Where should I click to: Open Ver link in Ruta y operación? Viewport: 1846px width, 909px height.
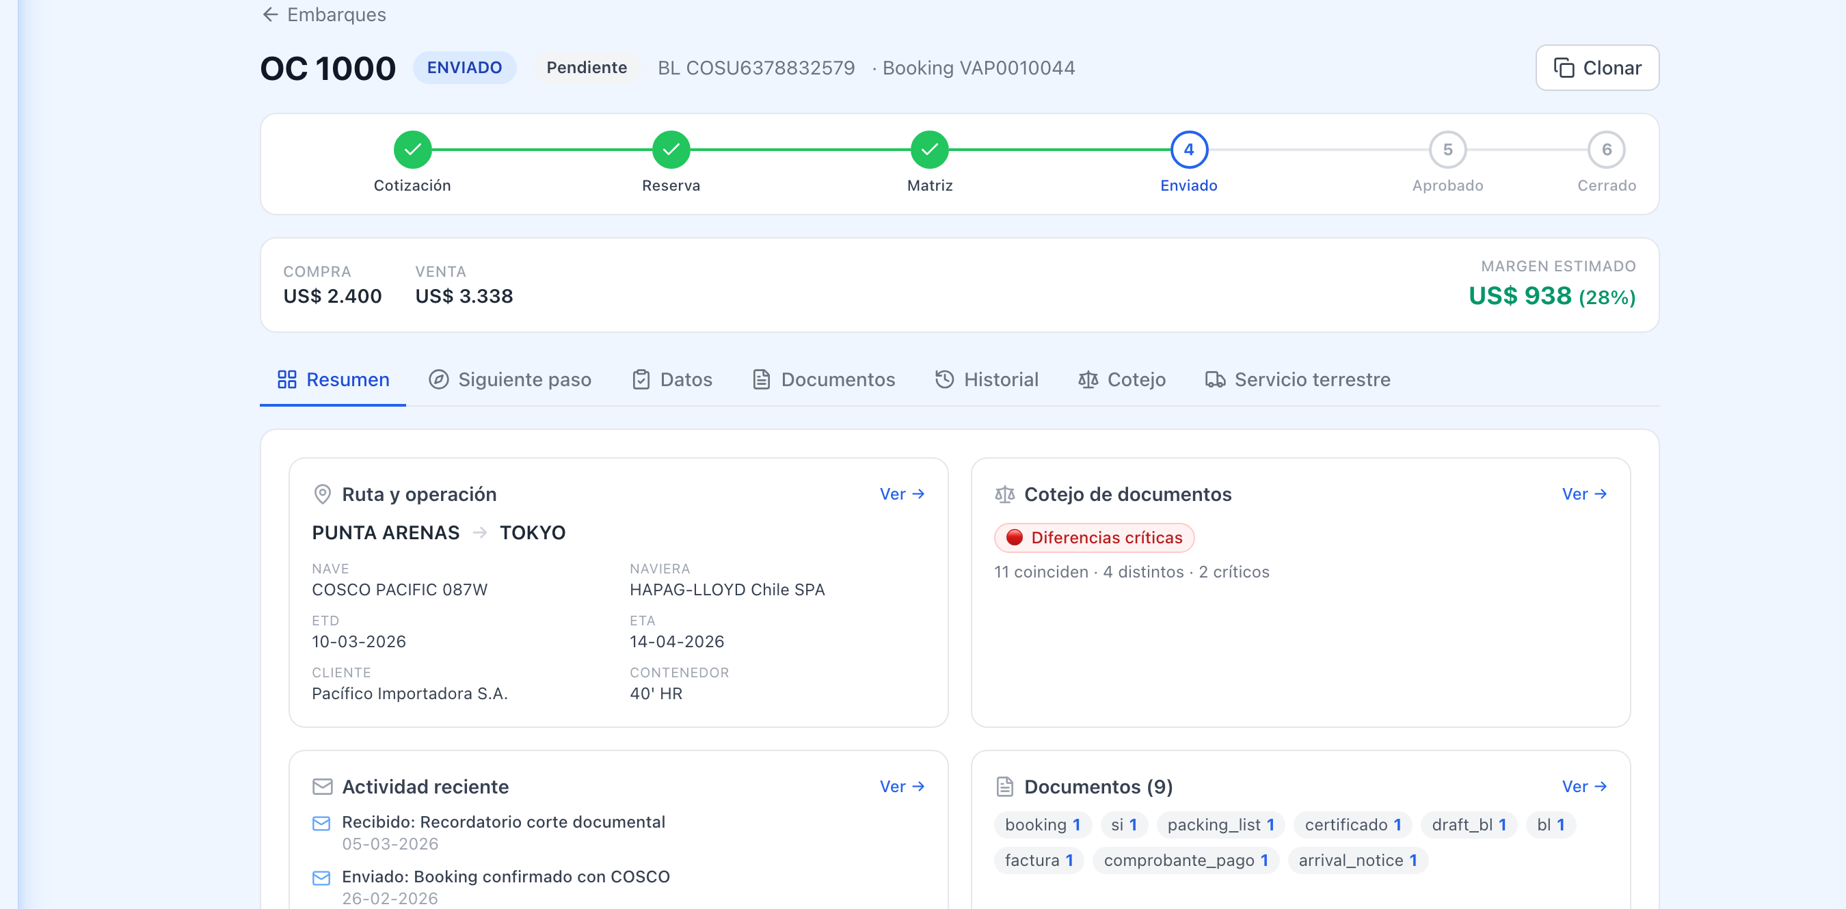[902, 494]
